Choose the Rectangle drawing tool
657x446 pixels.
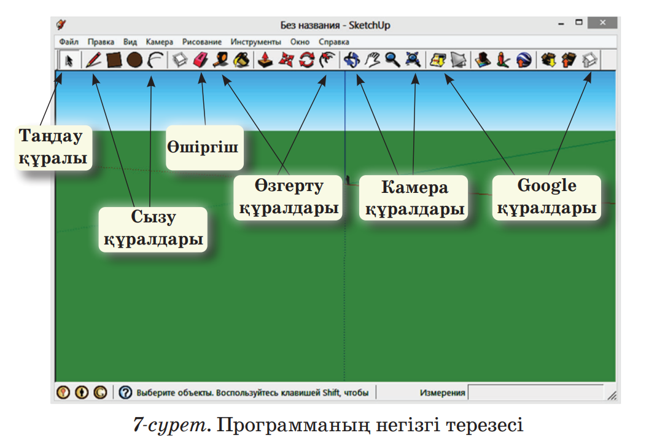pos(114,60)
